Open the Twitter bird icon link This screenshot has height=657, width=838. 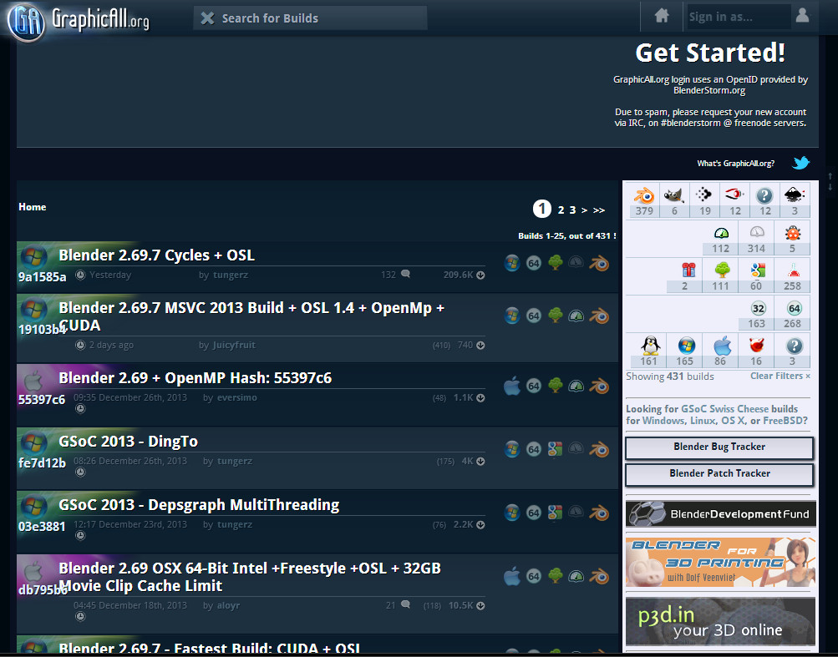pos(800,163)
